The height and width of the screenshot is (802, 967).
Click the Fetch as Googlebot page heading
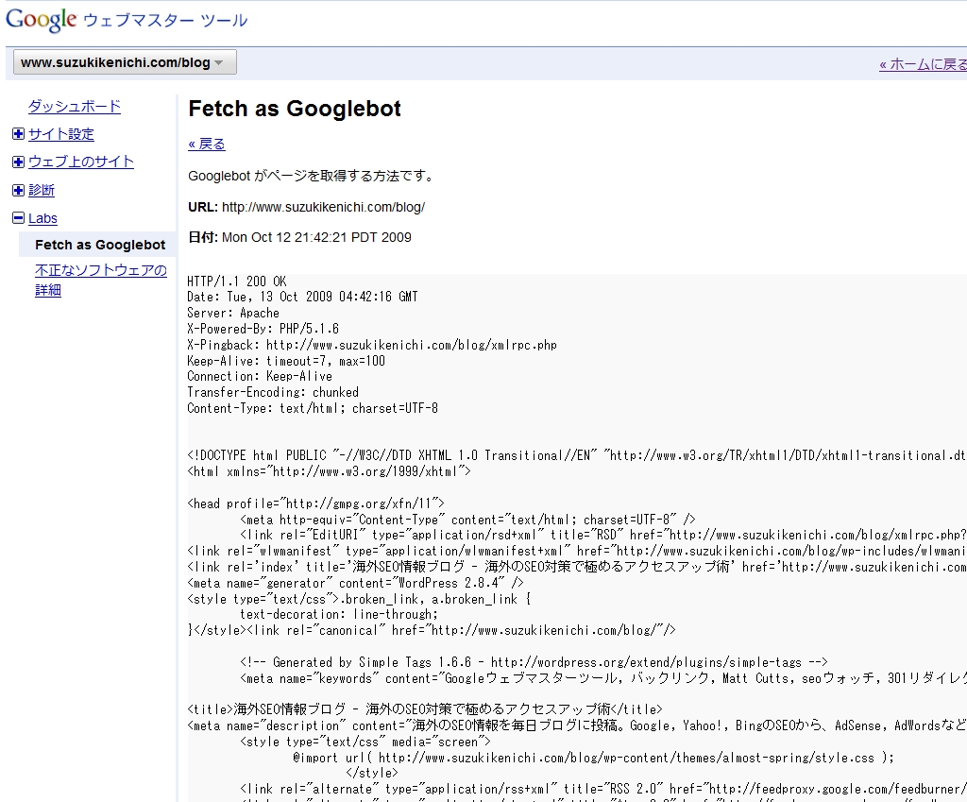(295, 109)
